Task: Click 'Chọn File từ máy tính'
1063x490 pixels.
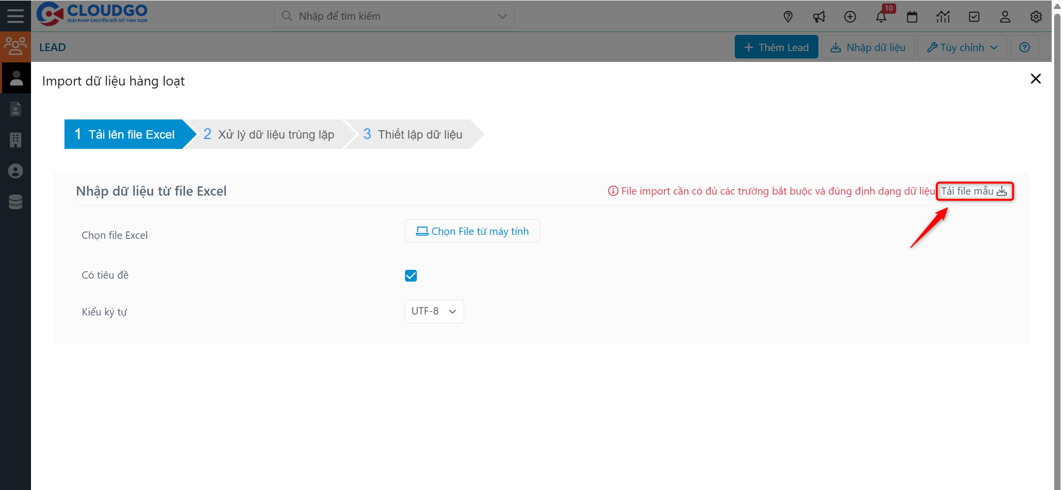Action: [472, 231]
